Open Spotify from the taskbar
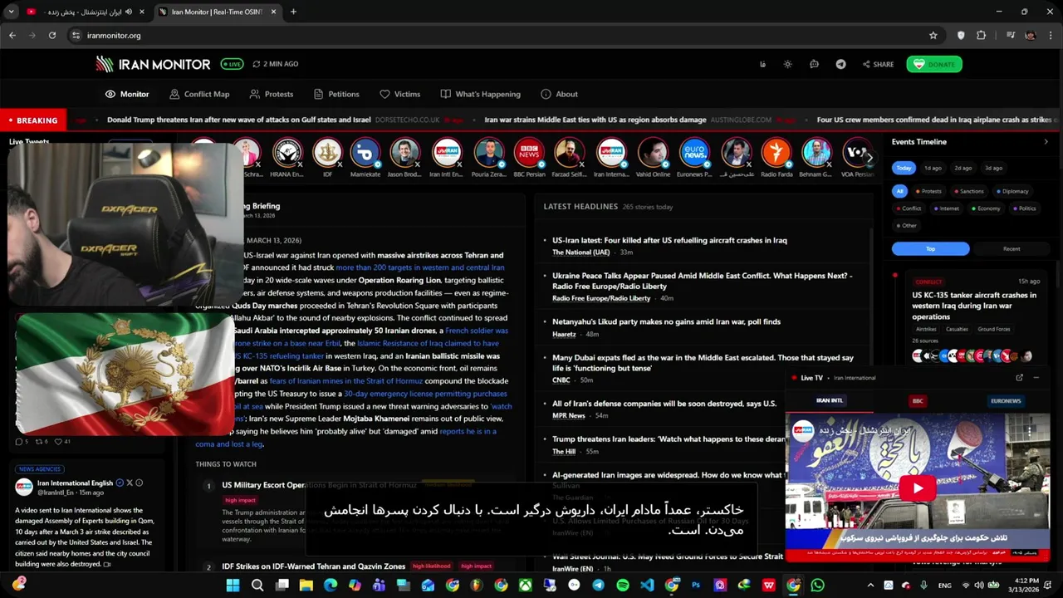 click(x=623, y=586)
